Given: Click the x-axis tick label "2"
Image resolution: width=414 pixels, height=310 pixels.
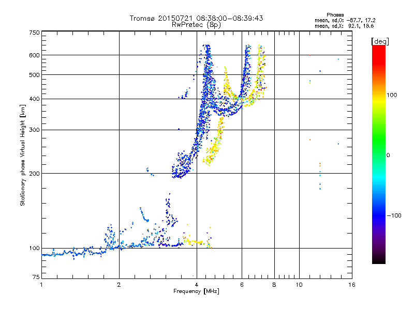Looking at the screenshot, I should tap(119, 285).
